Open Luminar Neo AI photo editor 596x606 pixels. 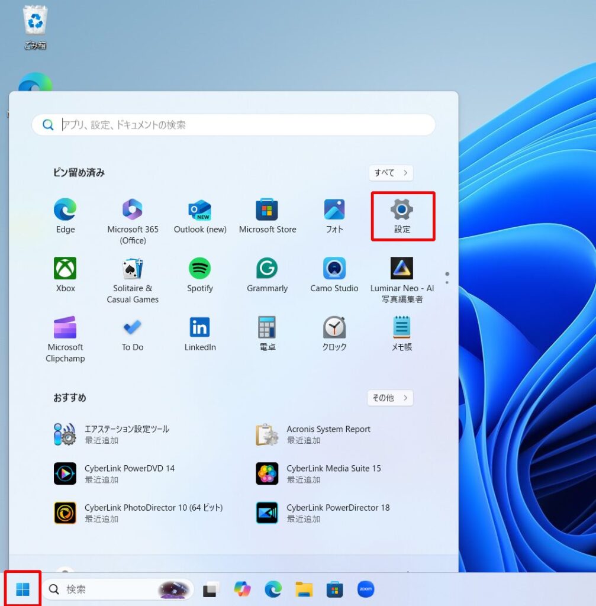(402, 280)
